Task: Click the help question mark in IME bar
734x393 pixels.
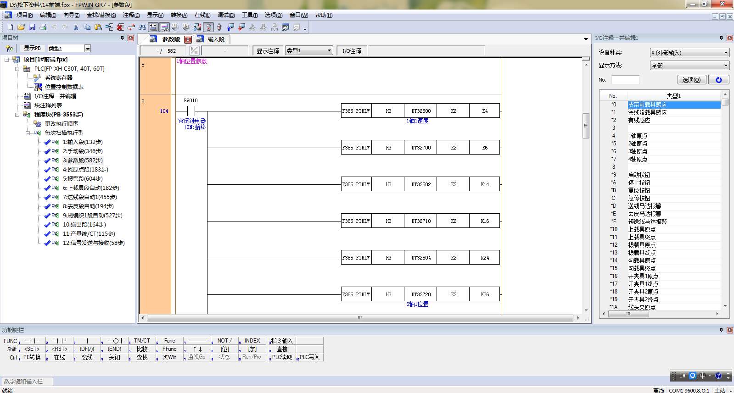Action: [x=718, y=376]
